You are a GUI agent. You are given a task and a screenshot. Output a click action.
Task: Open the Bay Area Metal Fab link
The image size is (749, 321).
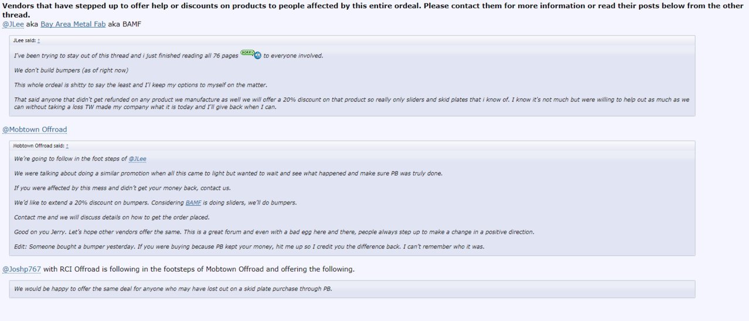pyautogui.click(x=73, y=24)
